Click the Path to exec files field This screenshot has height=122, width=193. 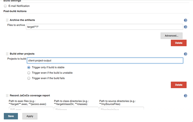(31, 109)
